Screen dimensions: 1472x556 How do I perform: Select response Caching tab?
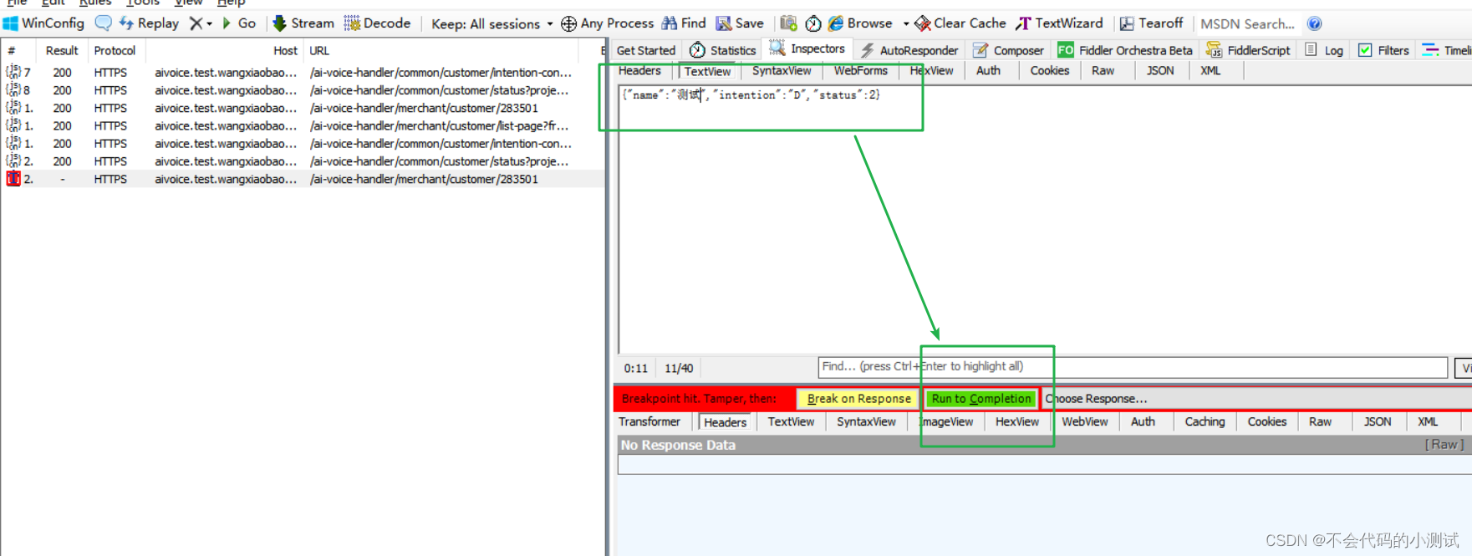click(x=1205, y=421)
